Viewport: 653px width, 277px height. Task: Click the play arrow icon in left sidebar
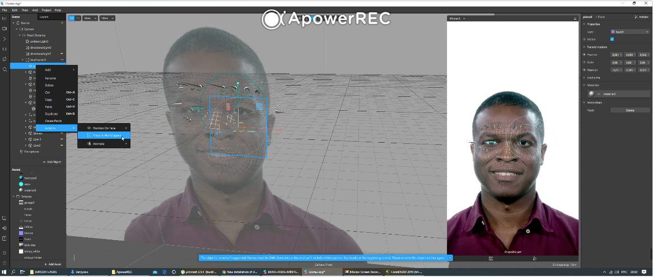click(x=4, y=39)
